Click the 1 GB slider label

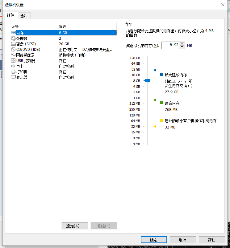[137, 98]
